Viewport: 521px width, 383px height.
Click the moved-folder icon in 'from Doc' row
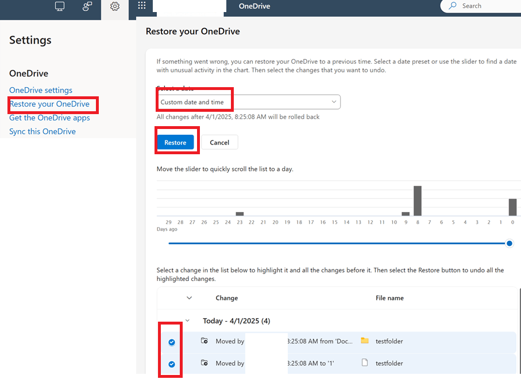(x=204, y=341)
